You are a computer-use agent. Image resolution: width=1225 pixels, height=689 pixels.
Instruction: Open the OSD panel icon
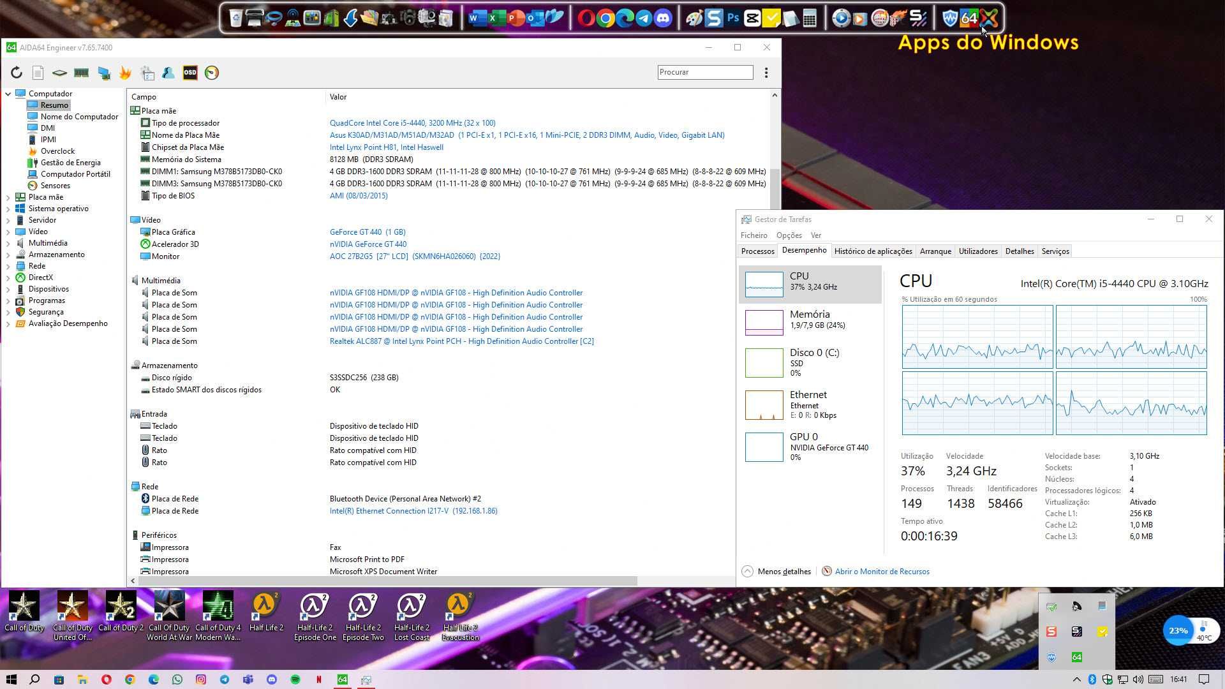coord(190,73)
